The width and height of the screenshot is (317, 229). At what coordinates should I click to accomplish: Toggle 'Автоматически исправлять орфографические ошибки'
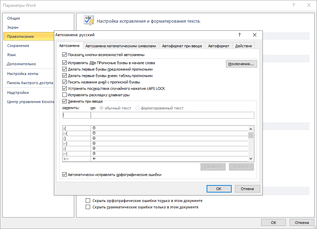[x=65, y=175]
